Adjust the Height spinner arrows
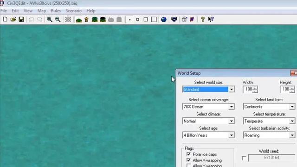Screen dimensions: 297x167 coord(292,90)
